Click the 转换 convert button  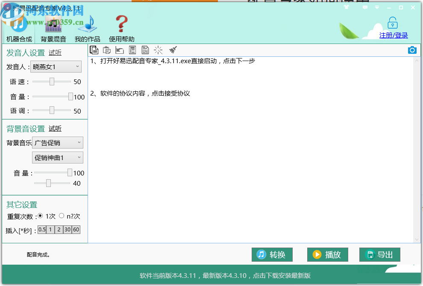click(x=272, y=254)
